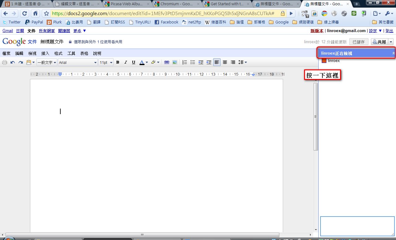
Task: Switch to the Picasa Web Albums tab
Action: pos(127,4)
